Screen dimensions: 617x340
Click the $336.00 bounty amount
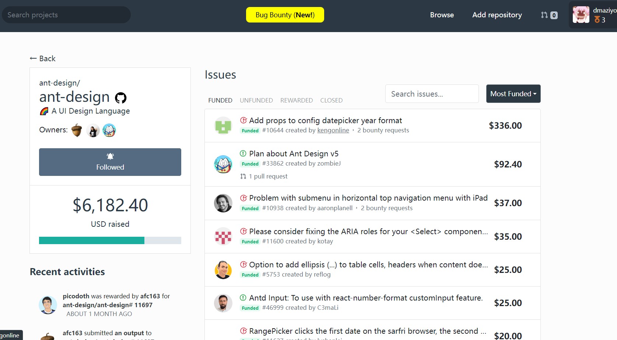tap(505, 125)
